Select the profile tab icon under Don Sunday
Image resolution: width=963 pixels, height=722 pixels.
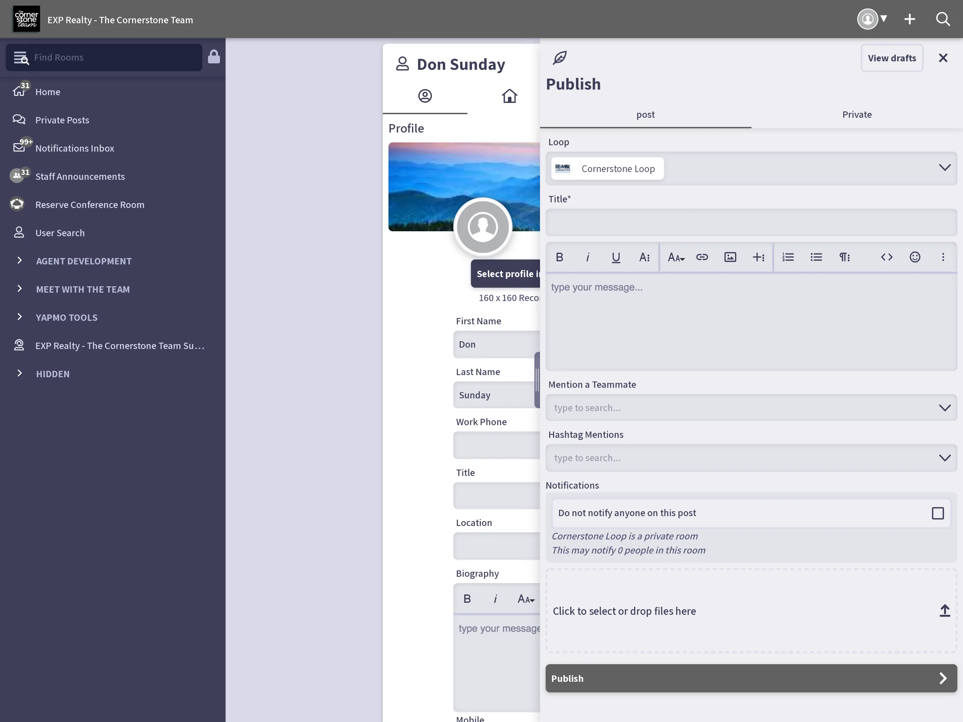(425, 96)
